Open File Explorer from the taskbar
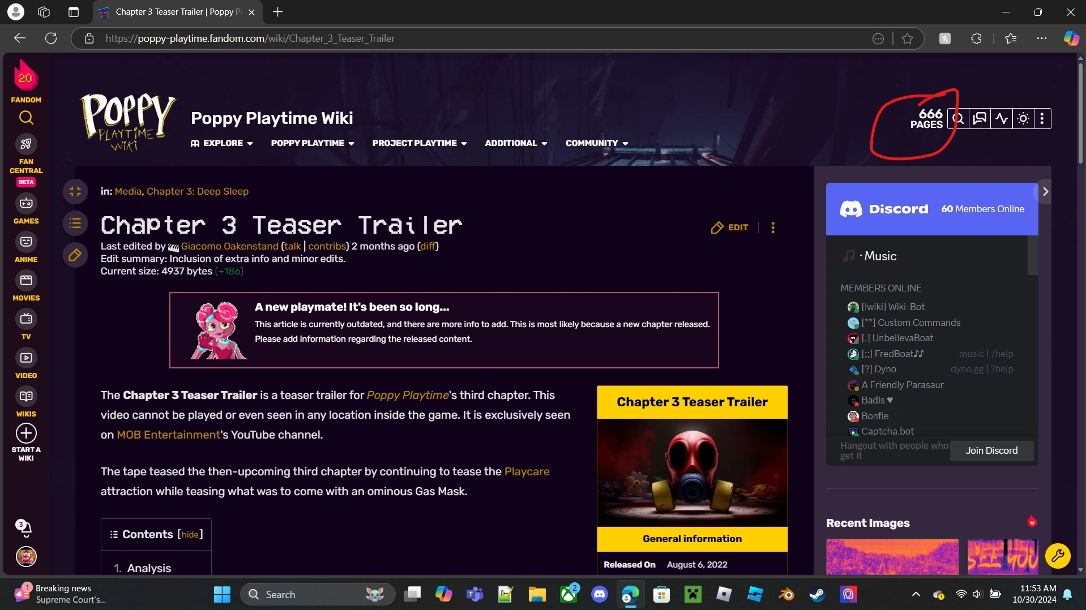Screen dimensions: 1086x610 pyautogui.click(x=537, y=594)
